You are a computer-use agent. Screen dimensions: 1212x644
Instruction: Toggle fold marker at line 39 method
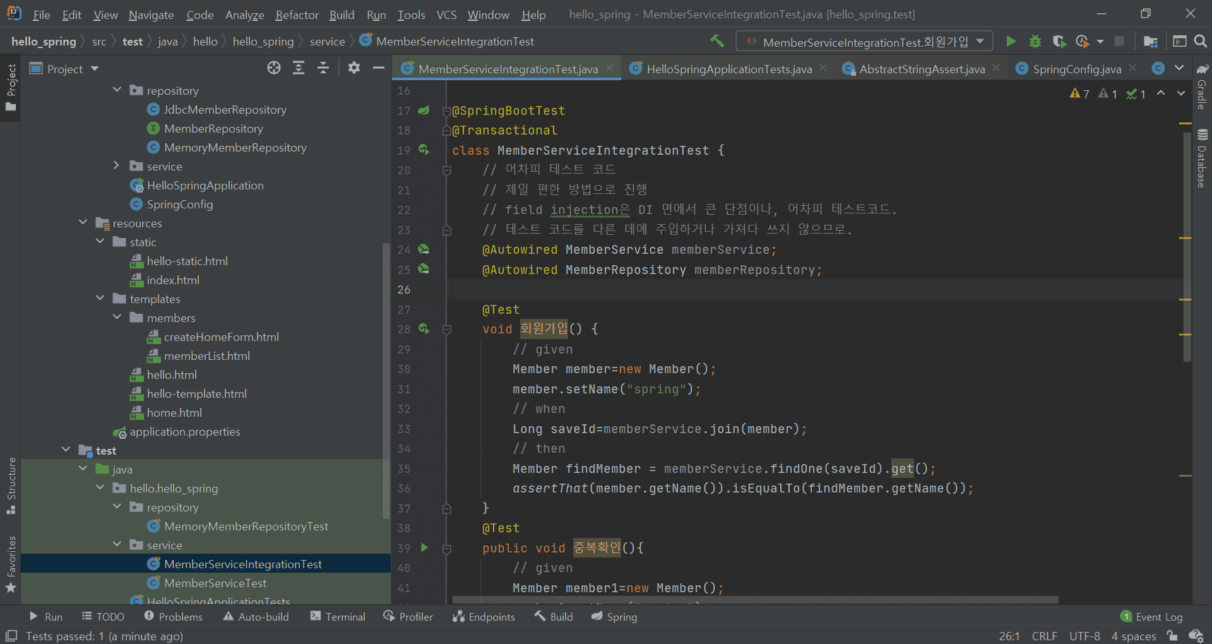click(x=447, y=549)
